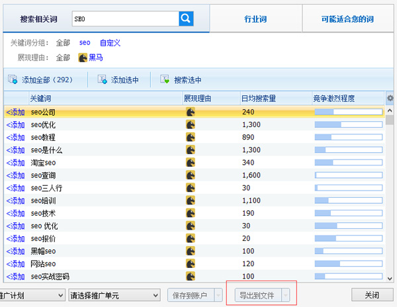Viewport: 397px width, 307px height.
Task: Click the competition bar for seo查询
Action: tap(348, 175)
